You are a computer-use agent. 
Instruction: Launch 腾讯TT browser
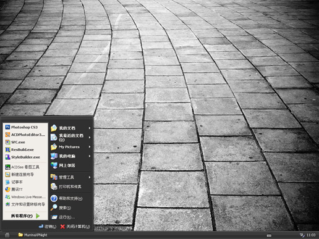click(x=25, y=190)
